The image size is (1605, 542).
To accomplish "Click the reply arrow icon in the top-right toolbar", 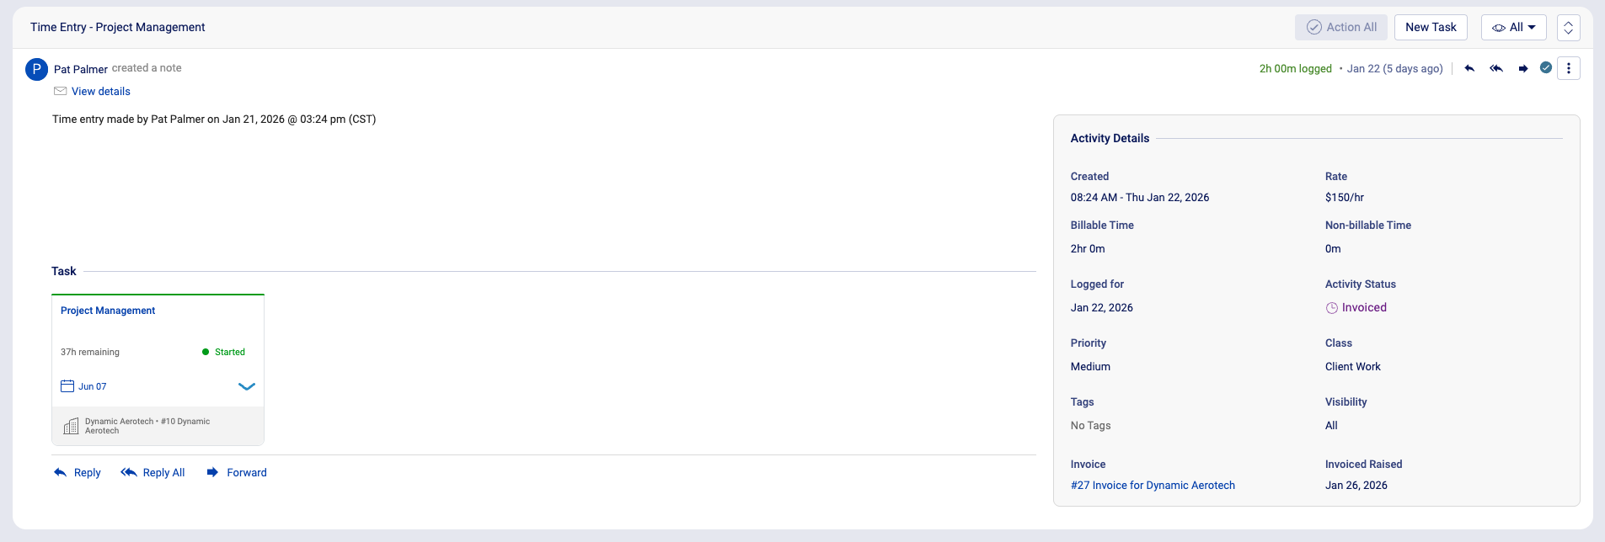I will pos(1469,68).
